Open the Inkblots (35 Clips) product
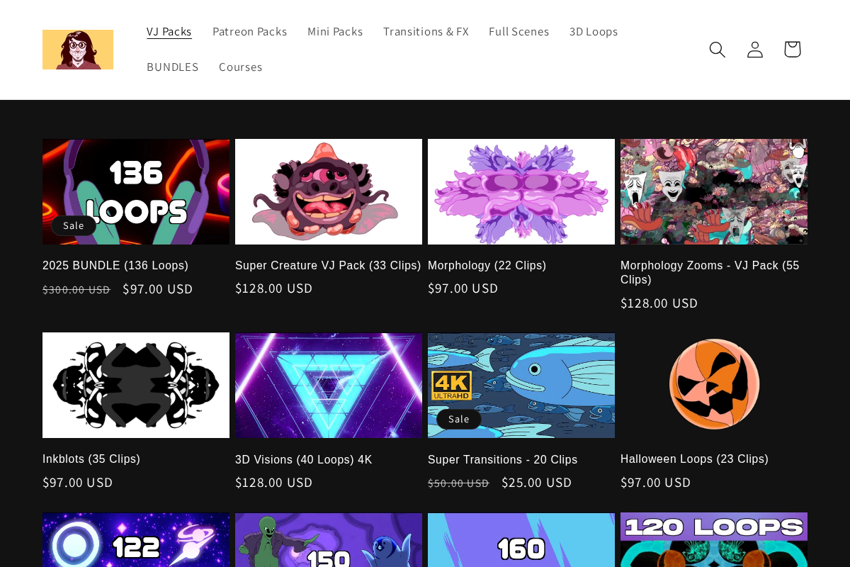850x567 pixels. pyautogui.click(x=91, y=459)
